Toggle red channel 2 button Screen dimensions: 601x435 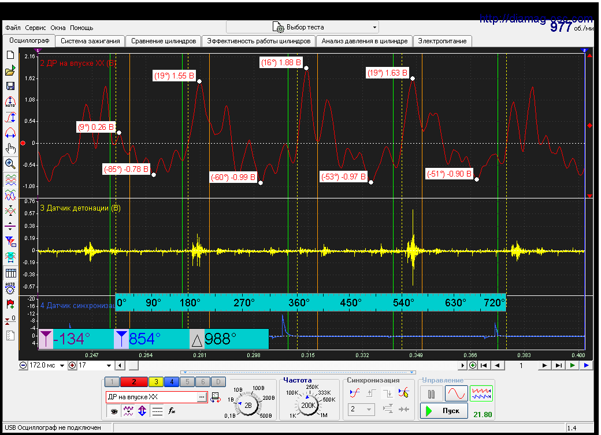pos(133,381)
